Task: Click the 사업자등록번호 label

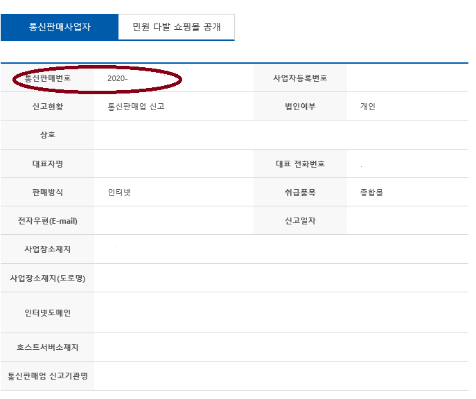Action: [x=300, y=78]
